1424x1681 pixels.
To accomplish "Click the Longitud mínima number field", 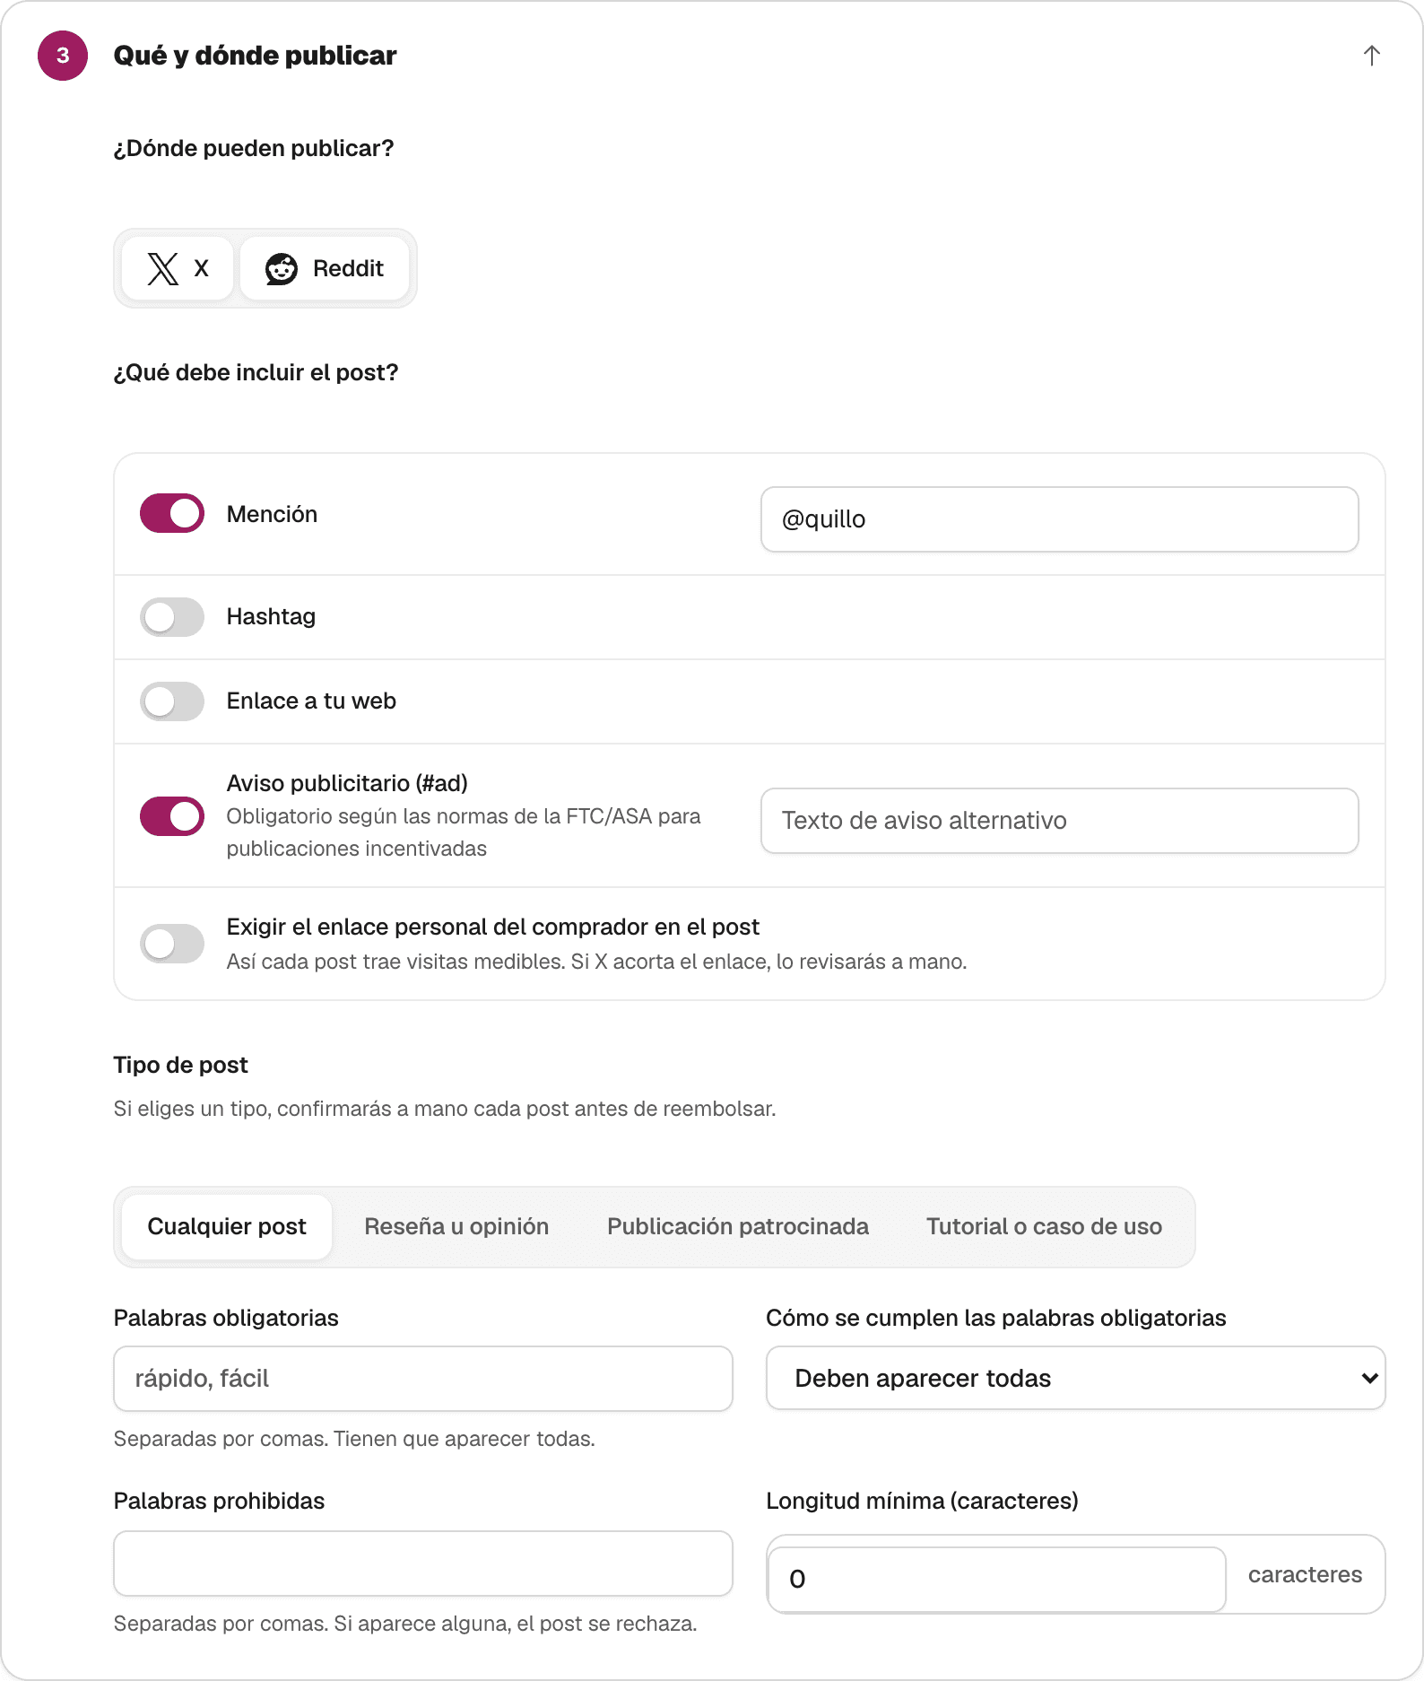I will [996, 1579].
